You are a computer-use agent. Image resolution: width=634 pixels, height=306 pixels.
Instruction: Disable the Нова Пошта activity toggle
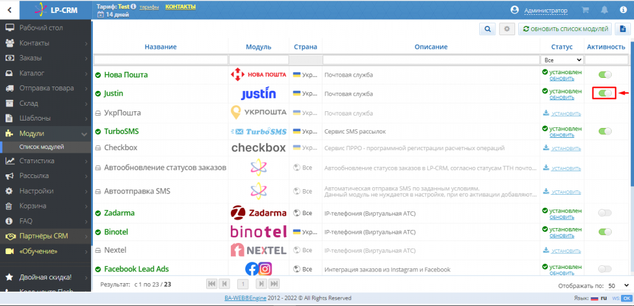pyautogui.click(x=604, y=75)
